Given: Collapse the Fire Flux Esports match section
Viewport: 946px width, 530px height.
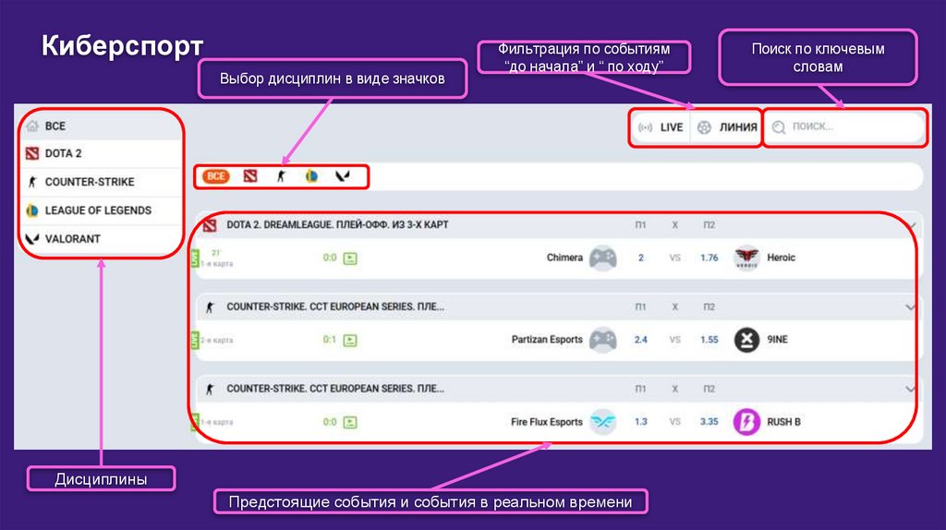Looking at the screenshot, I should coord(910,389).
